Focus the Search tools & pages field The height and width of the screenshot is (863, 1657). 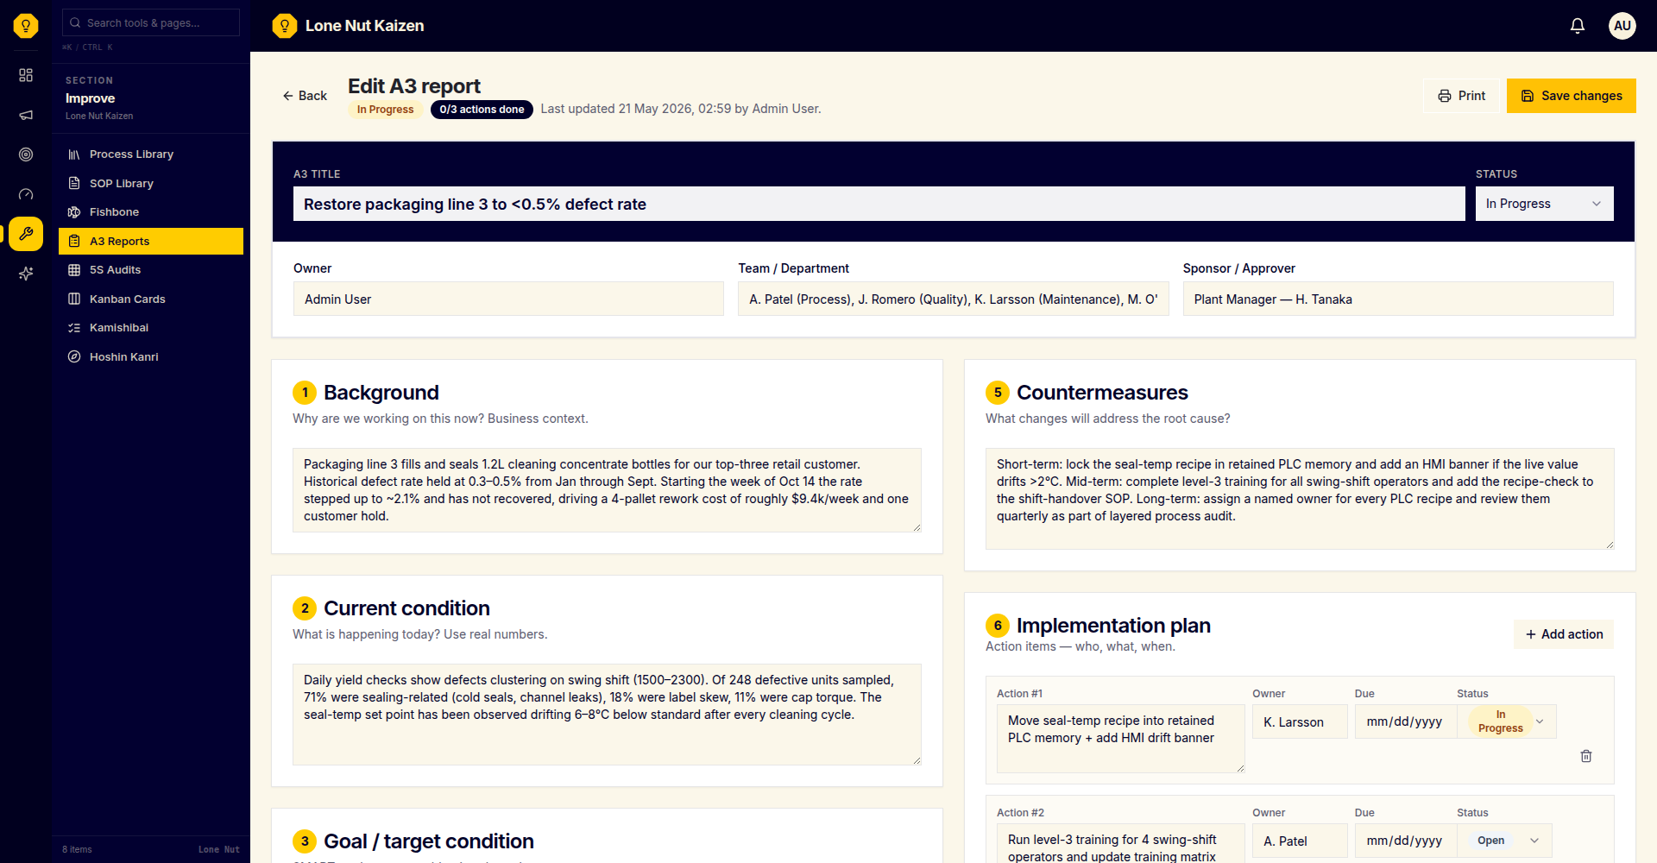[x=151, y=22]
